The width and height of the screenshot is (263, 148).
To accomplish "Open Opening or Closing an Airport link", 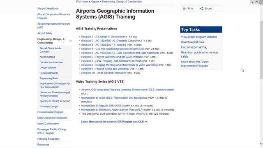I will pos(55,101).
